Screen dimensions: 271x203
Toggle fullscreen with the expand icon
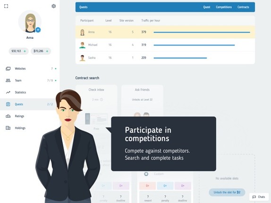pyautogui.click(x=6, y=6)
